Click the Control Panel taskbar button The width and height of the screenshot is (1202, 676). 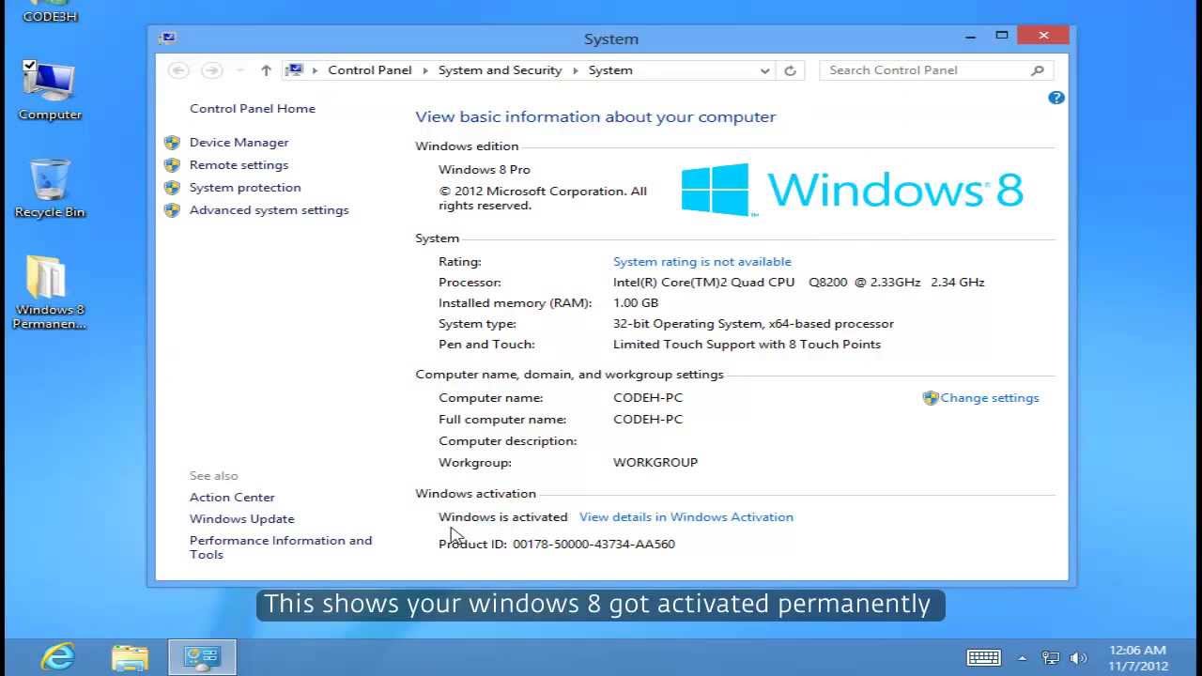202,657
